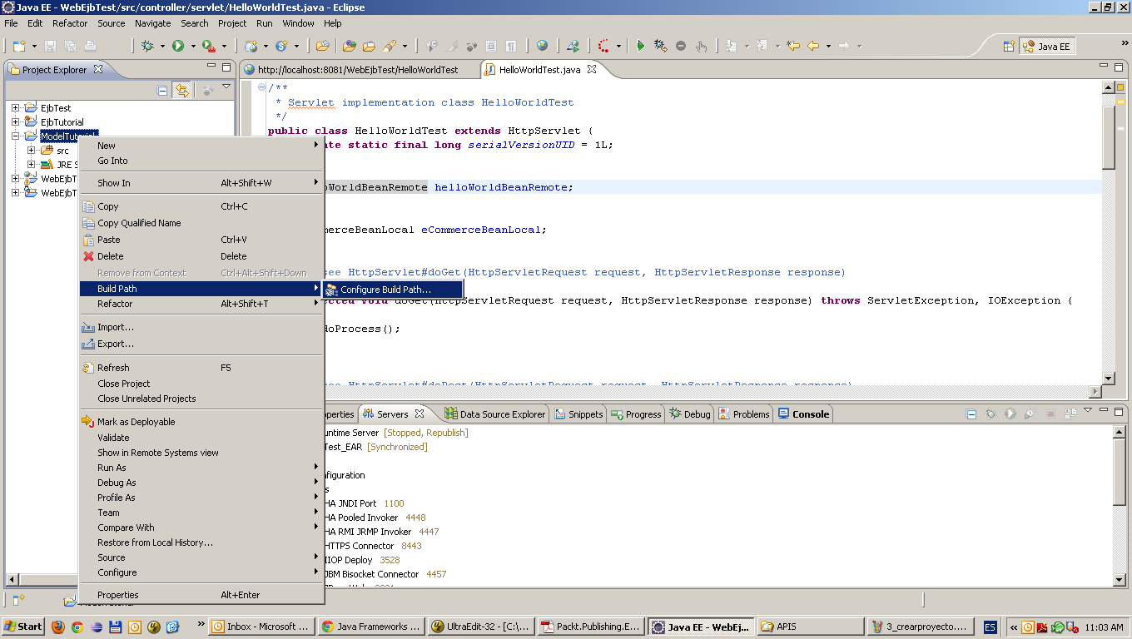Viewport: 1132px width, 639px height.
Task: Navigate back with the yellow arrow icon
Action: (x=813, y=46)
